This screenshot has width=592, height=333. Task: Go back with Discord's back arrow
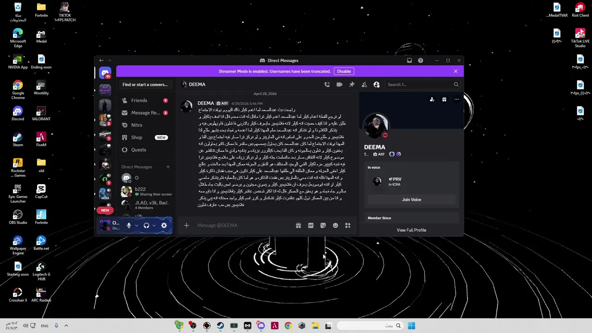pos(101,61)
